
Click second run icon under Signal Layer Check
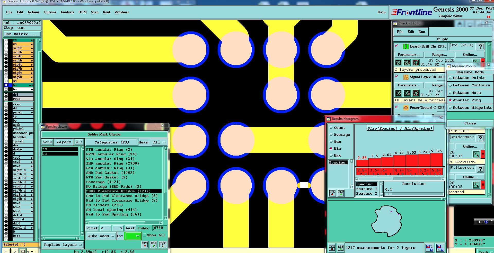pos(407,93)
